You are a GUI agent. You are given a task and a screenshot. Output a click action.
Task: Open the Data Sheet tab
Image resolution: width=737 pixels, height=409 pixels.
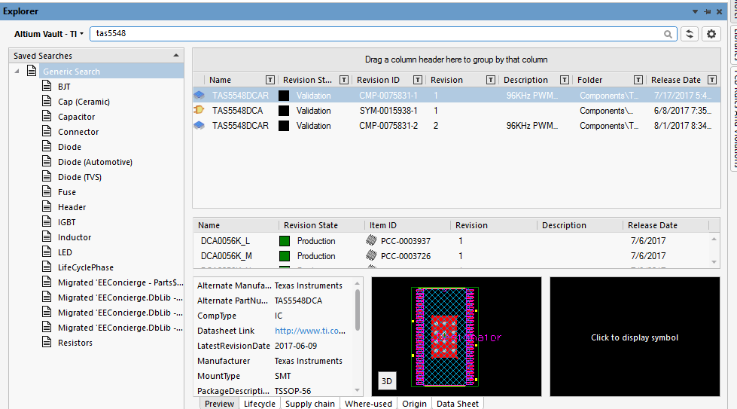pyautogui.click(x=458, y=404)
